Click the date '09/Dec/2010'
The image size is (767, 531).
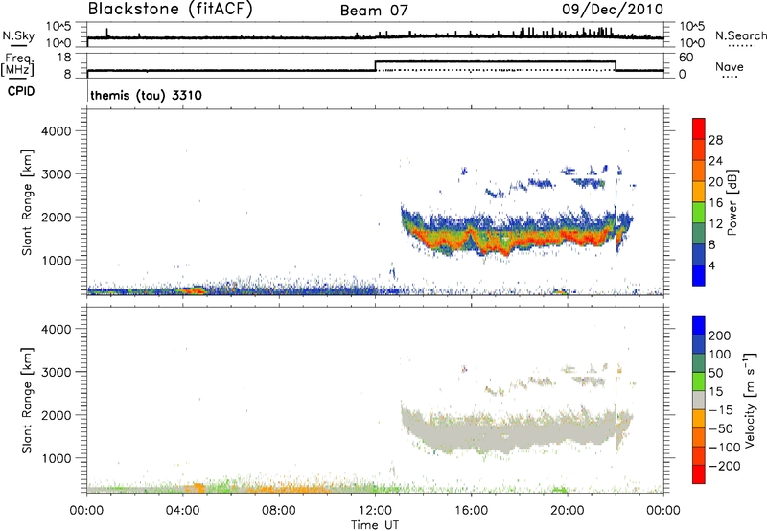[x=613, y=9]
